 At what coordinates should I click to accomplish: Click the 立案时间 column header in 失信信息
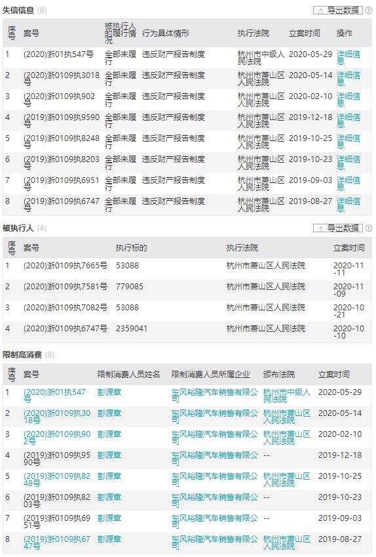pos(305,33)
